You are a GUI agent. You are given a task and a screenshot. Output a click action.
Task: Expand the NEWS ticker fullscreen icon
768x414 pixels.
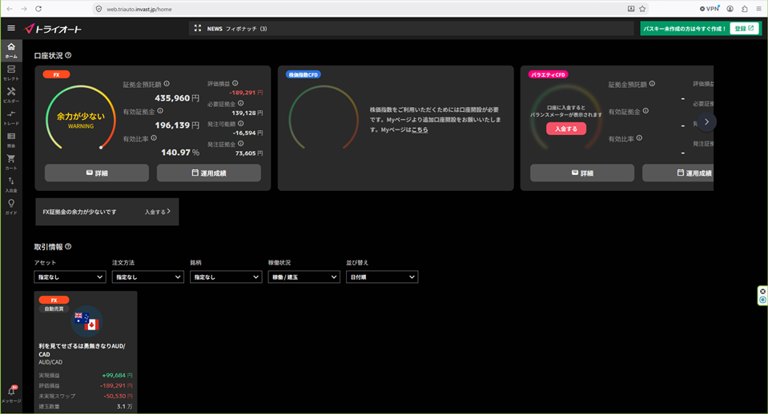197,28
